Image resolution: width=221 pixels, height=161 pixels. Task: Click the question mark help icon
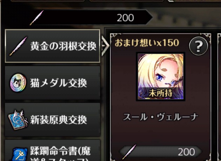(199, 46)
